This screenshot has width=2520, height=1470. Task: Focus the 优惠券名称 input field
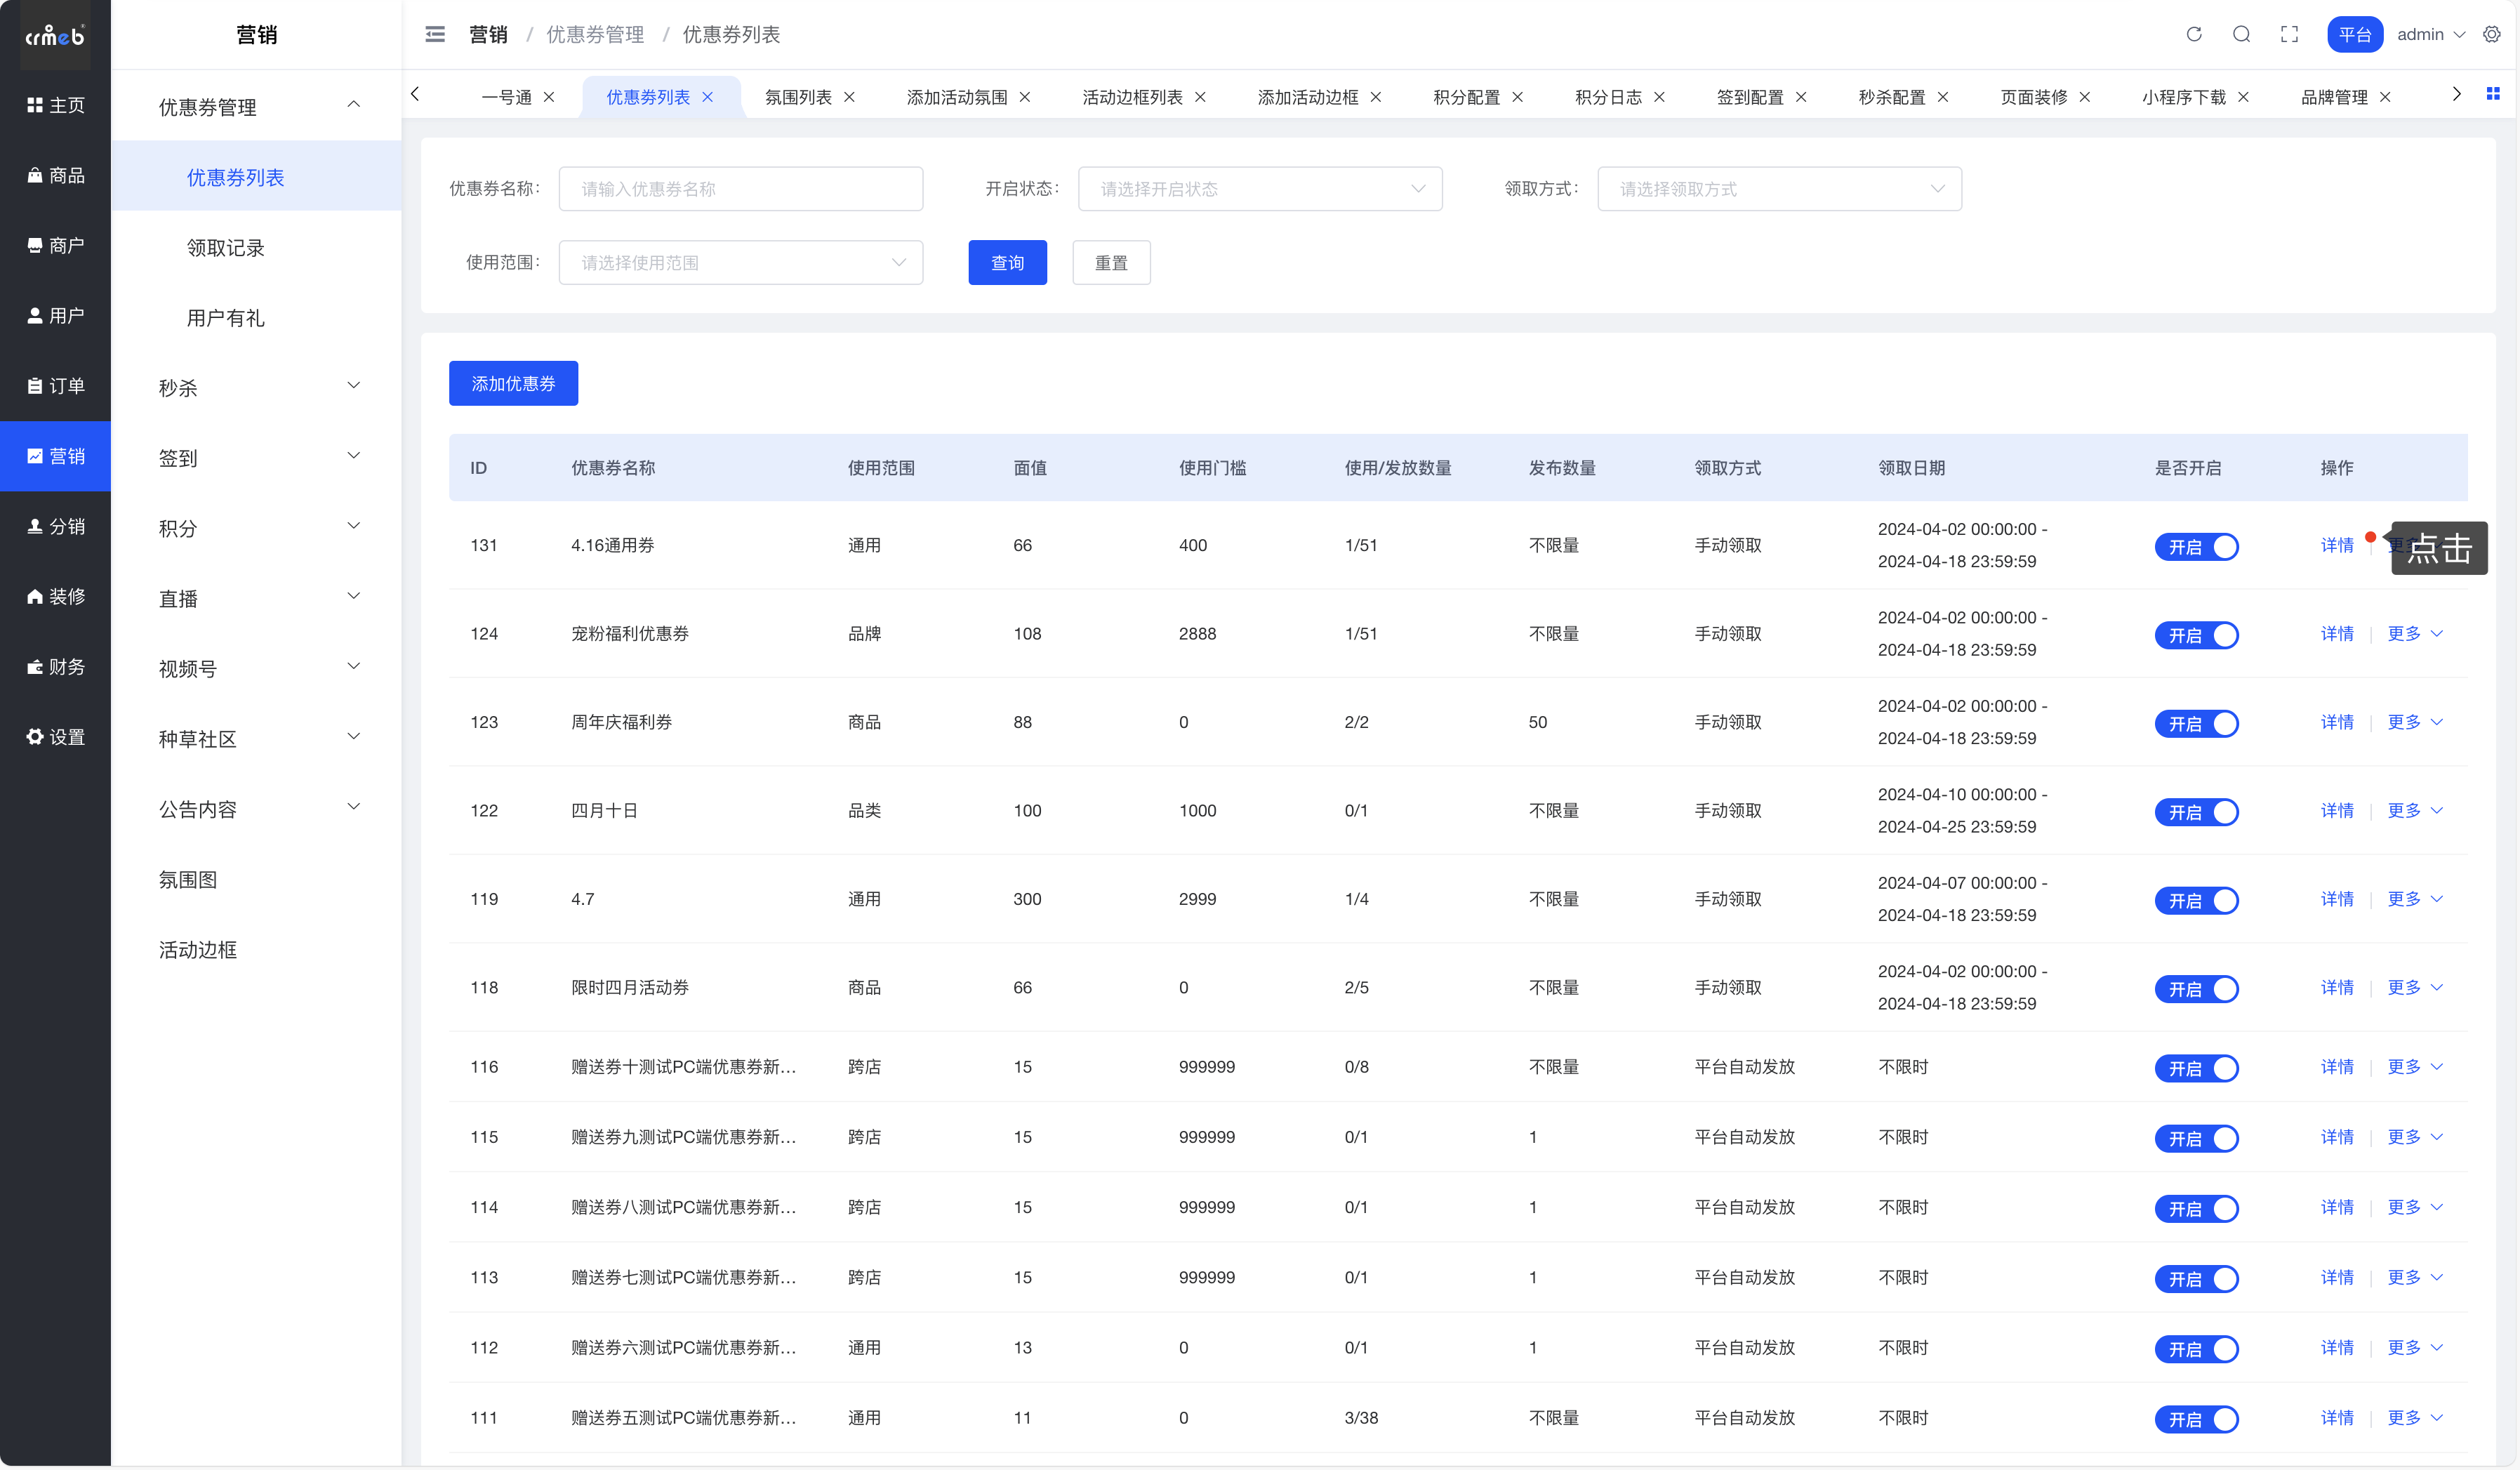[740, 189]
